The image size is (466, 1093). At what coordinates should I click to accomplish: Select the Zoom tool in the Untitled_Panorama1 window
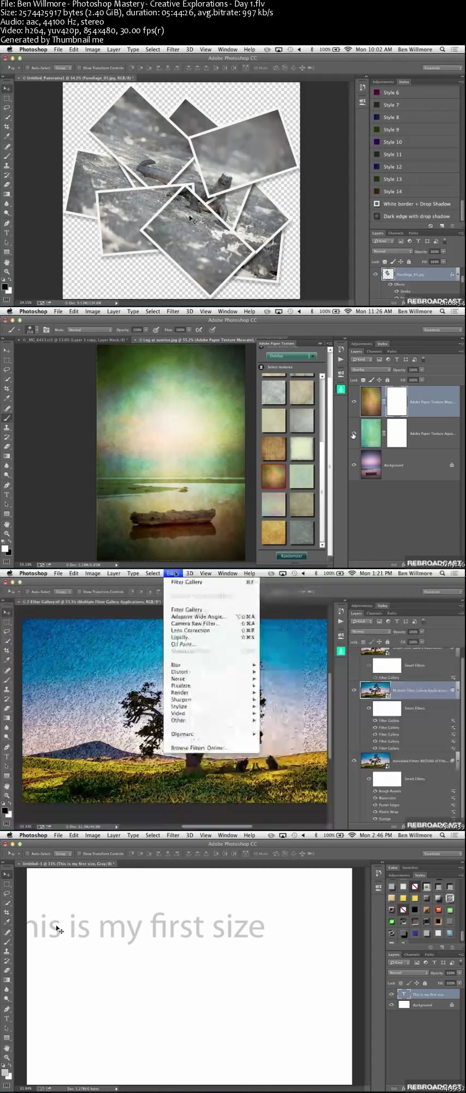[7, 271]
